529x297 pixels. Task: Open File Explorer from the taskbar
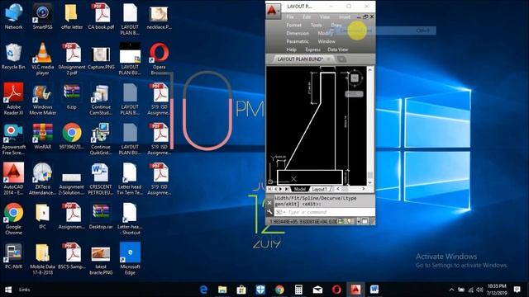(x=222, y=290)
